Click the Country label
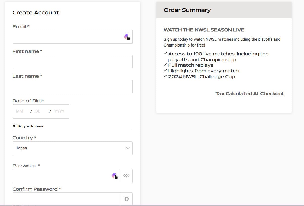The width and height of the screenshot is (304, 206). pos(24,138)
